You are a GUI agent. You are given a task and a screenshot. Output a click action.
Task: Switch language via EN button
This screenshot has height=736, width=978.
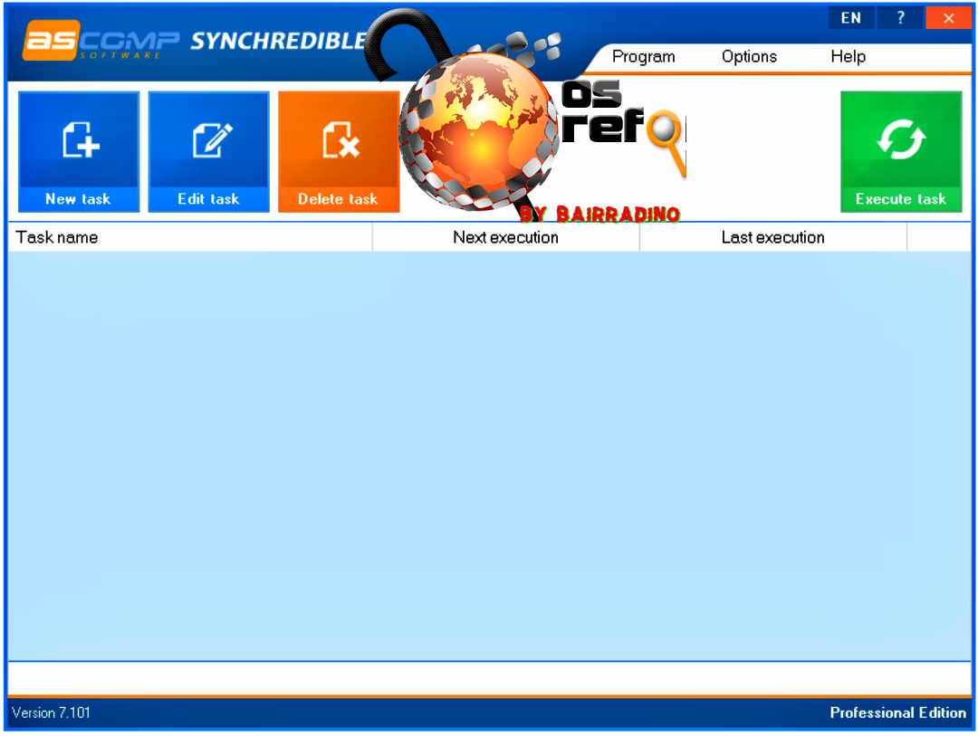pos(850,17)
